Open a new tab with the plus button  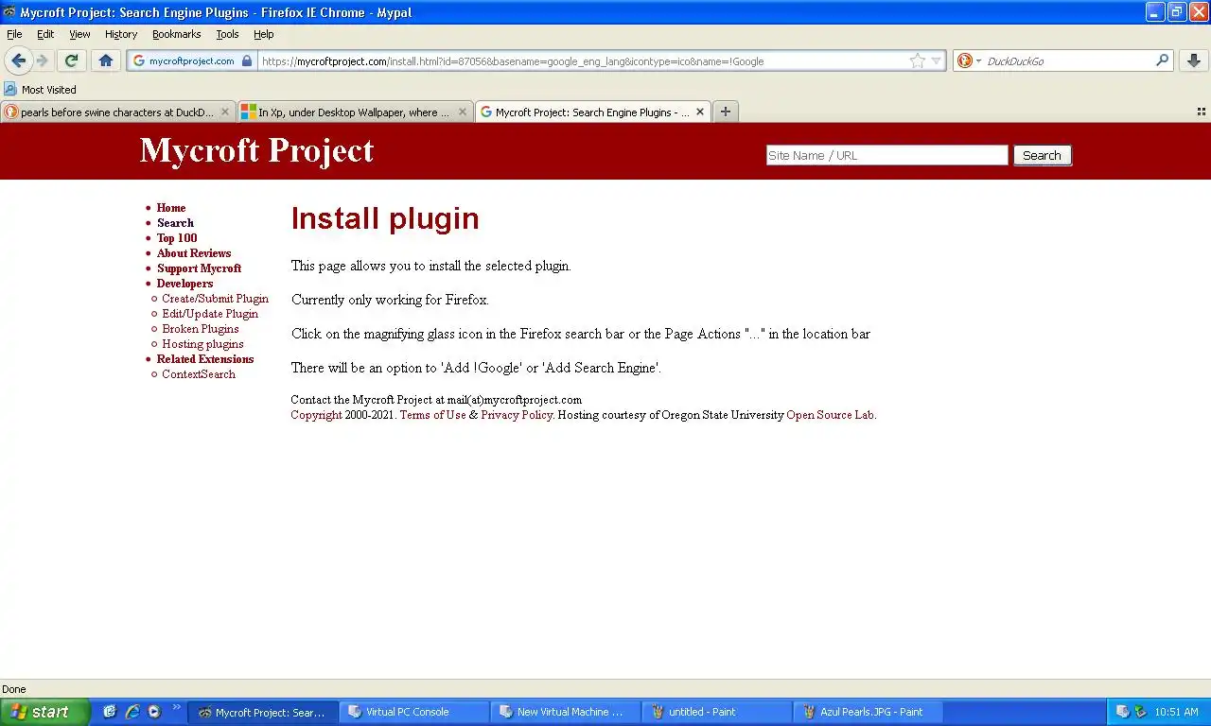click(726, 112)
